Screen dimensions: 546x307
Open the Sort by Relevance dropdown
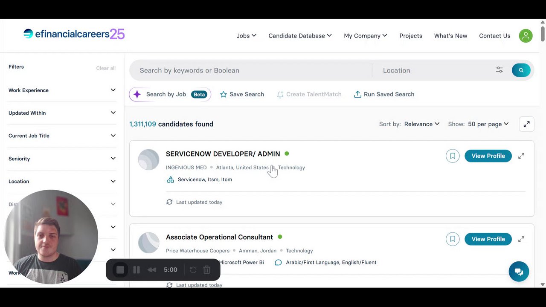pos(421,124)
